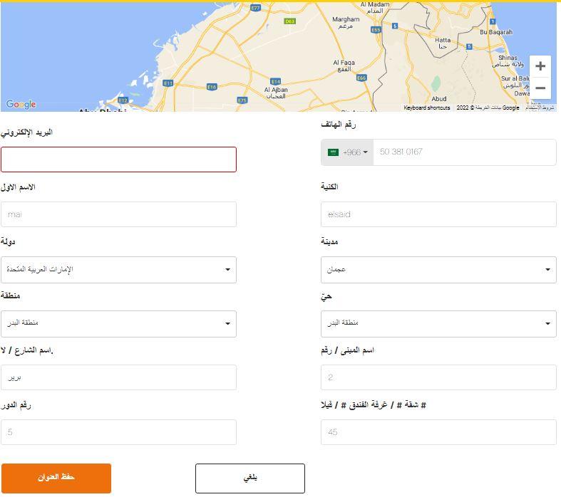Viewport: 561px width, 497px height.
Task: Click the street name input field
Action: [118, 377]
